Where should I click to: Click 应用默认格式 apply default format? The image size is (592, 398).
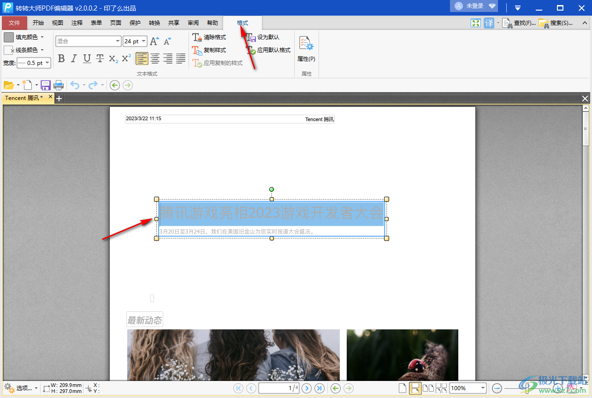point(268,50)
